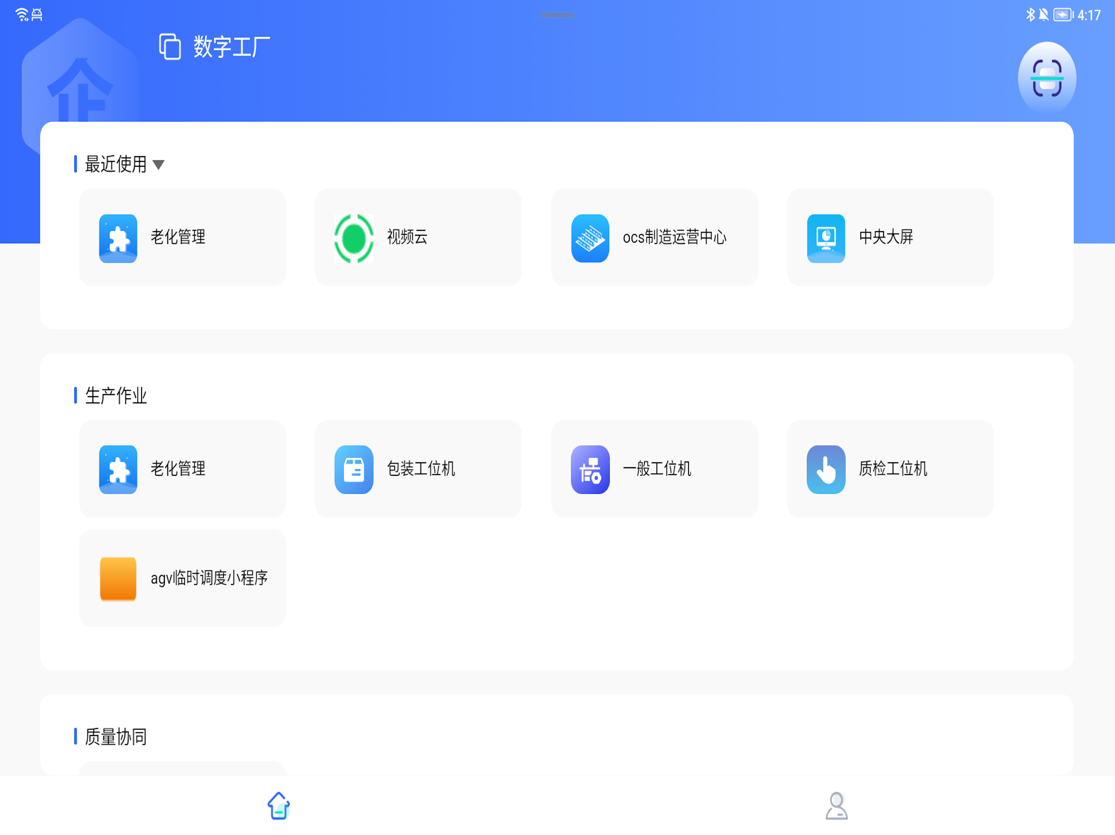Click the 数字工厂 title text
The image size is (1115, 835).
click(232, 47)
